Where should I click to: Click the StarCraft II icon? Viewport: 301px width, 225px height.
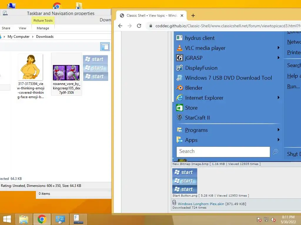179,117
